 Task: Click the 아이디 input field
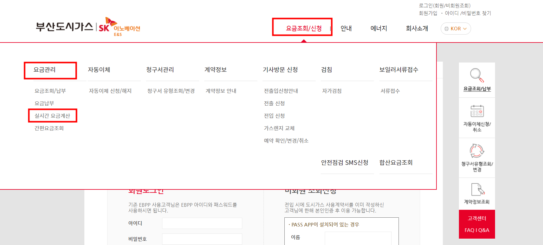(x=202, y=223)
